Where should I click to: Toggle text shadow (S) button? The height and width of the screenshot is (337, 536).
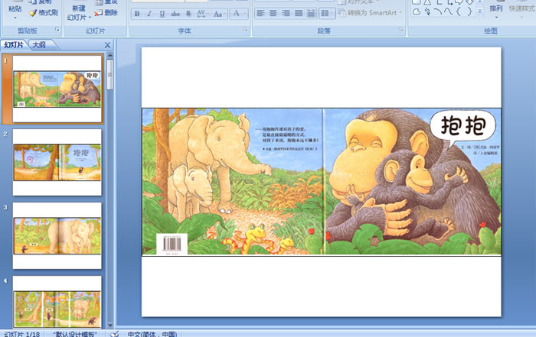(188, 14)
